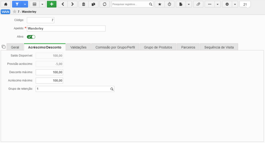Expand the ellipsis dropdown arrow
Screen dimensions: 265x143
tap(217, 4)
